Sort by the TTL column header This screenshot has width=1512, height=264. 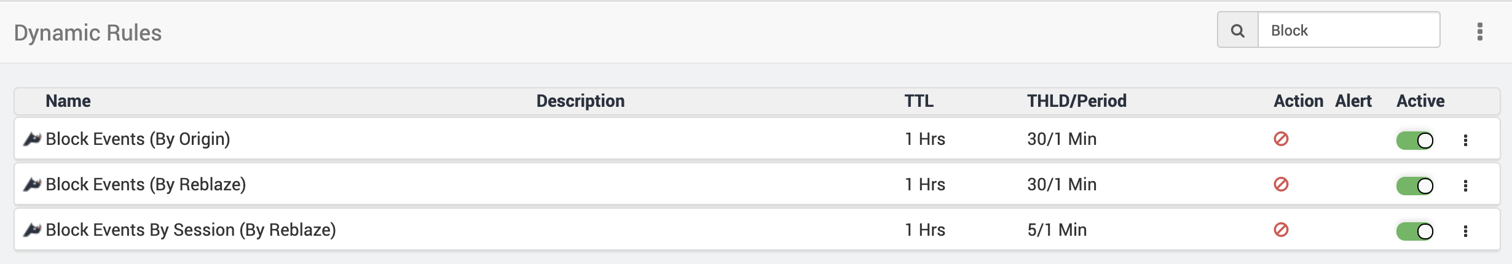click(919, 101)
